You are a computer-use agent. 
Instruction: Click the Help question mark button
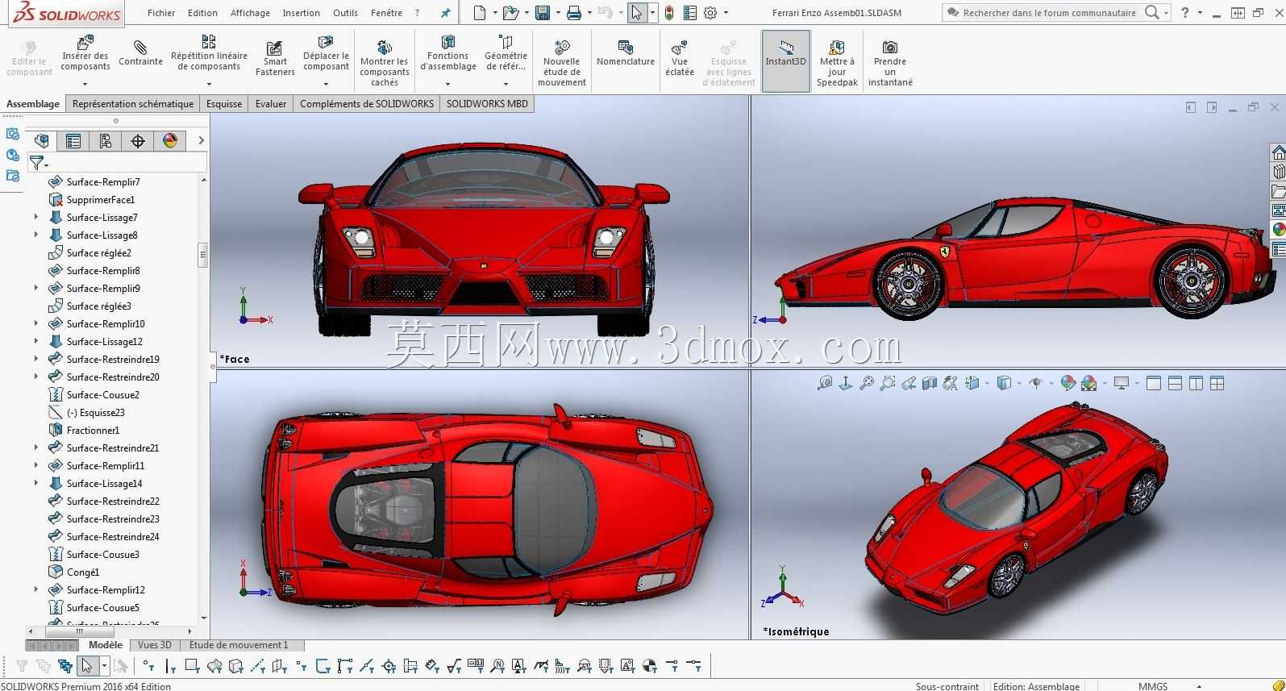click(x=1184, y=13)
